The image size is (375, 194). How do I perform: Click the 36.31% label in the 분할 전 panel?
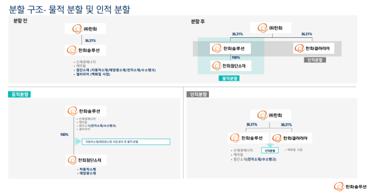90,41
